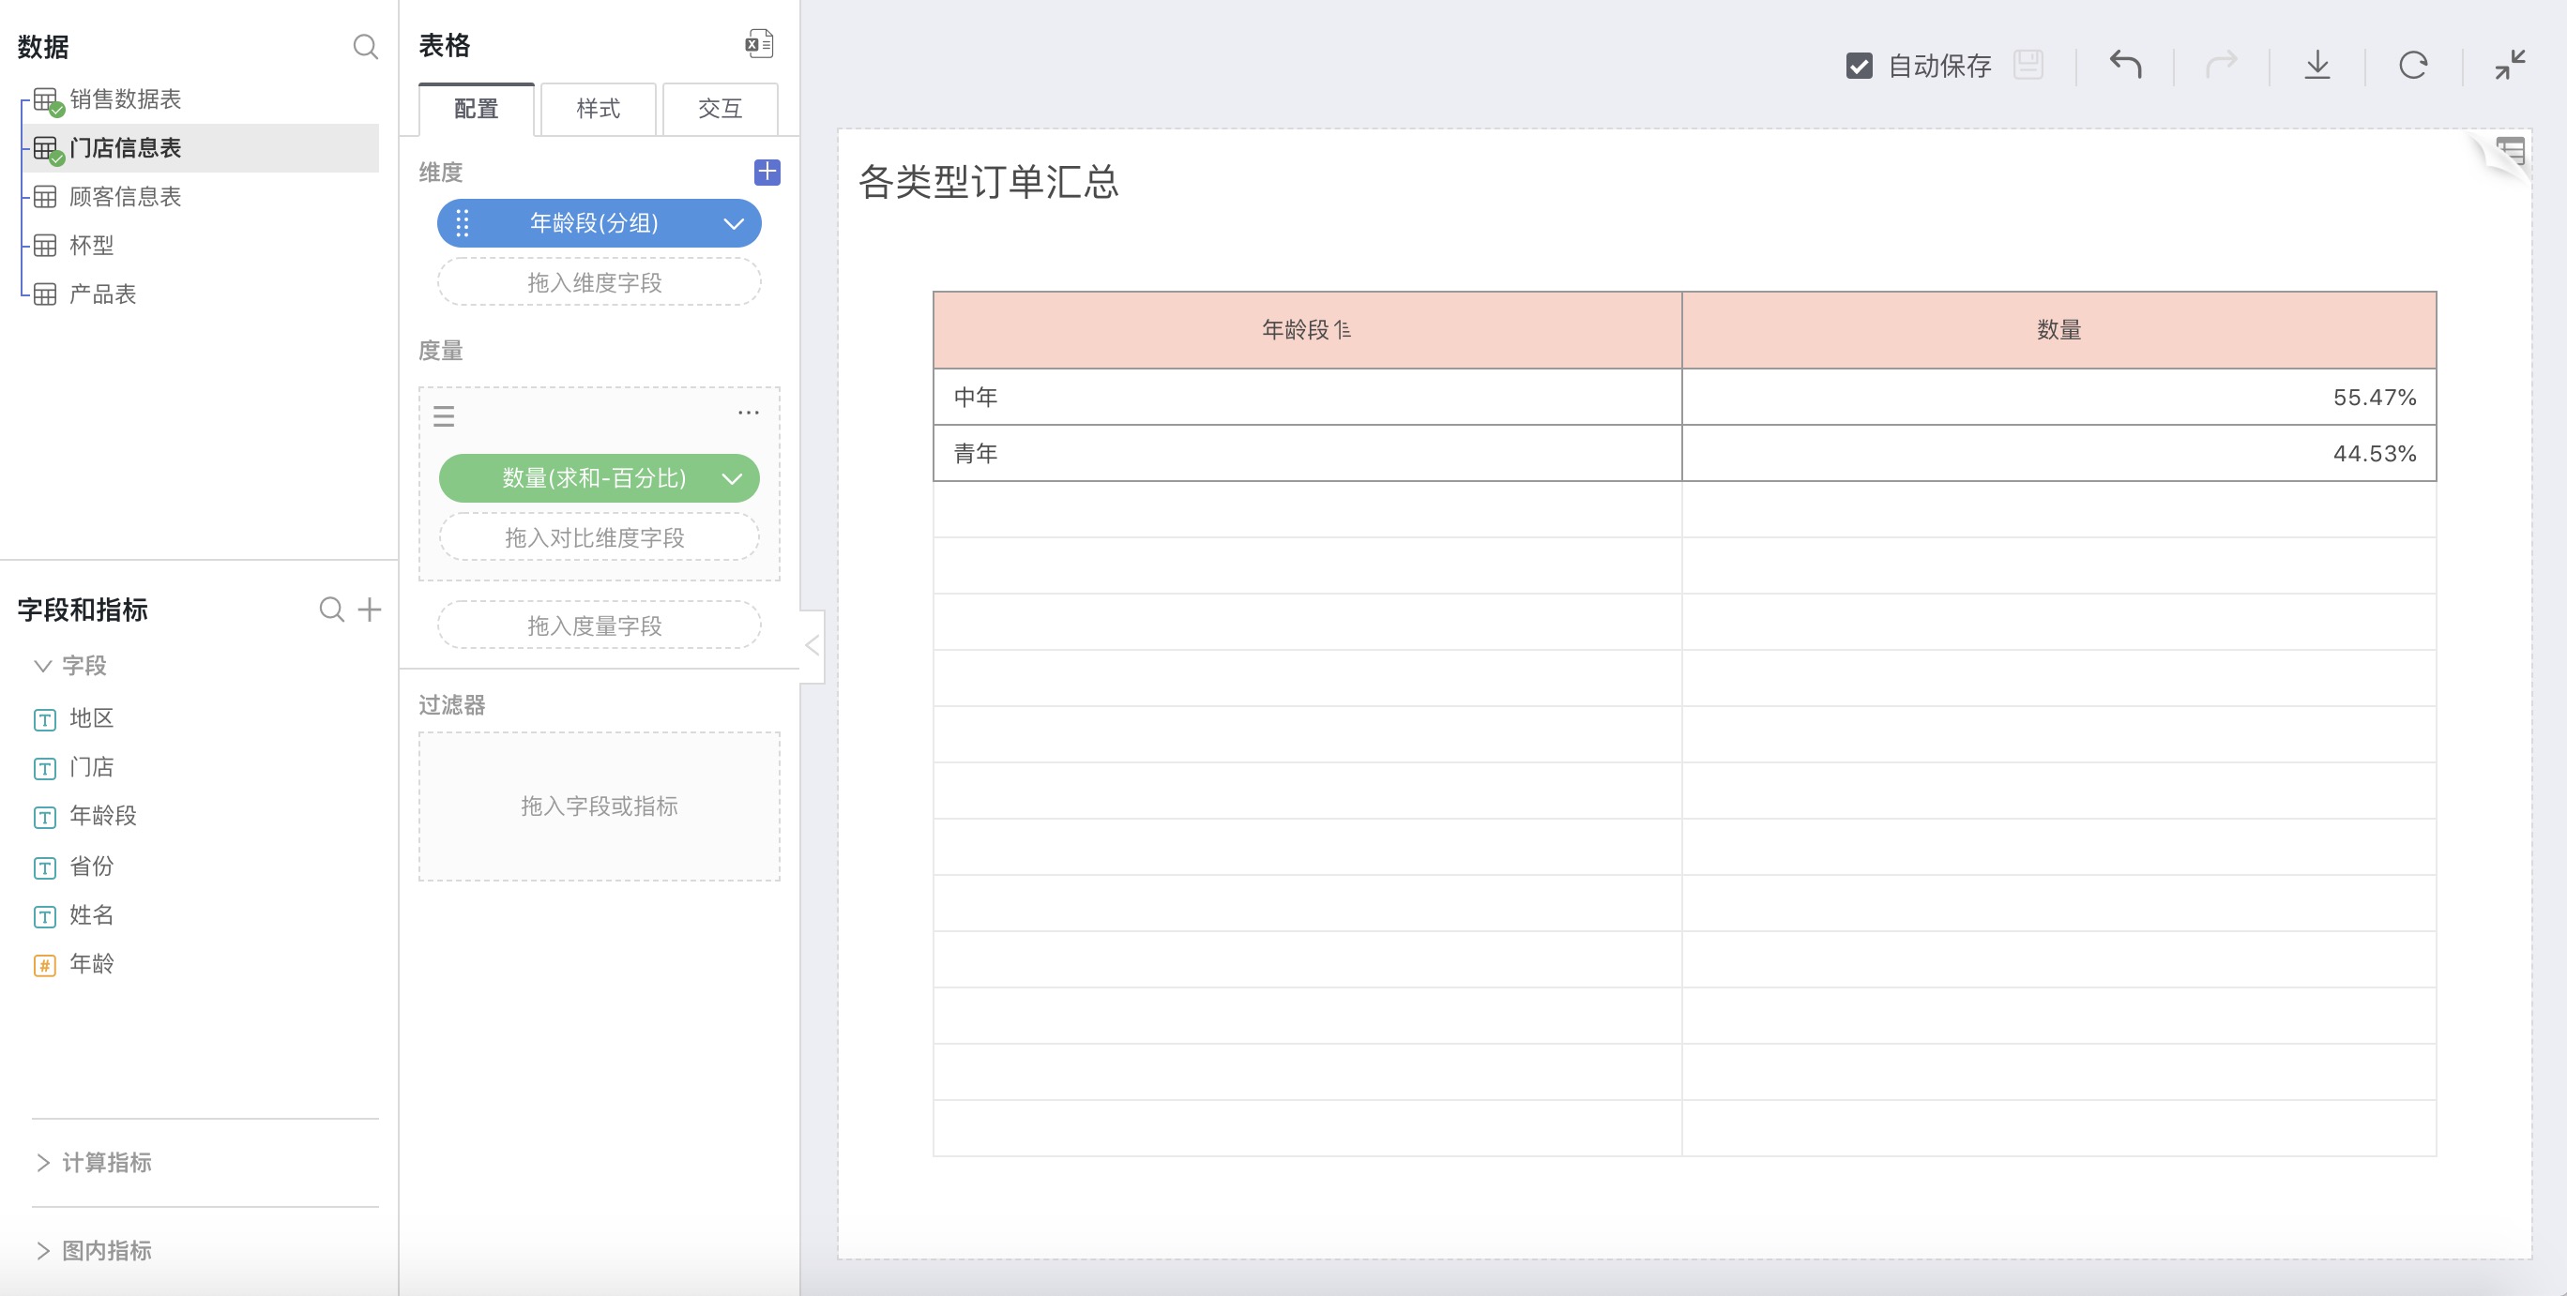Click the 中年 table cell
The width and height of the screenshot is (2567, 1296).
pos(1307,398)
